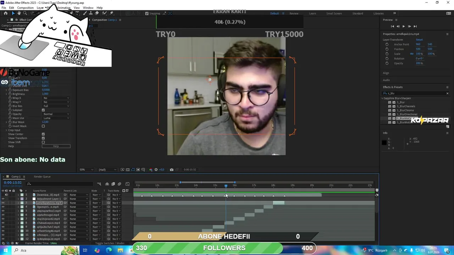Click the Play button in Preview panel
This screenshot has height=255, width=454.
[x=403, y=26]
